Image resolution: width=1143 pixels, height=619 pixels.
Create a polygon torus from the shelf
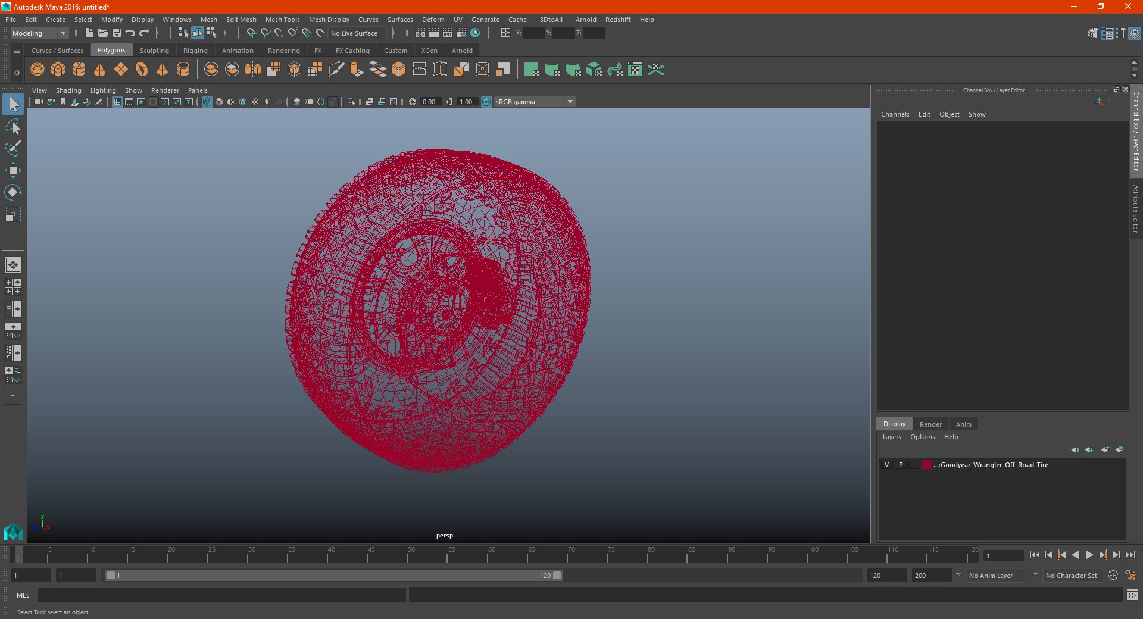(142, 70)
